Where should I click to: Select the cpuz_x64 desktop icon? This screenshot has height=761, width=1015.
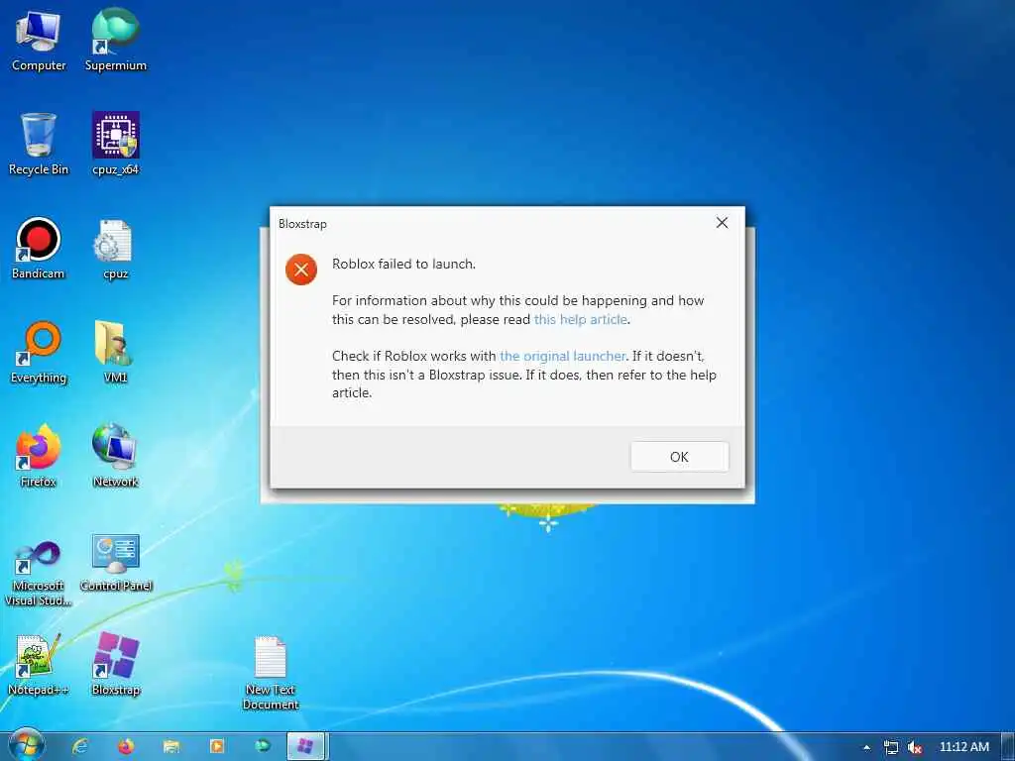115,145
